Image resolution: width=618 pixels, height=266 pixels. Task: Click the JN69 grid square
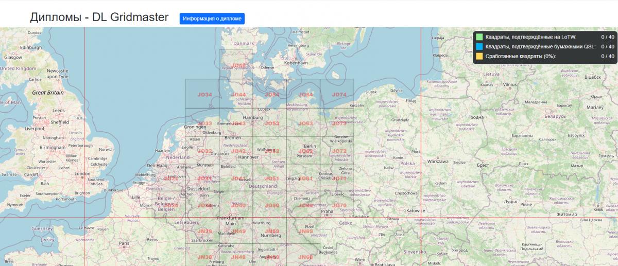[x=305, y=232]
